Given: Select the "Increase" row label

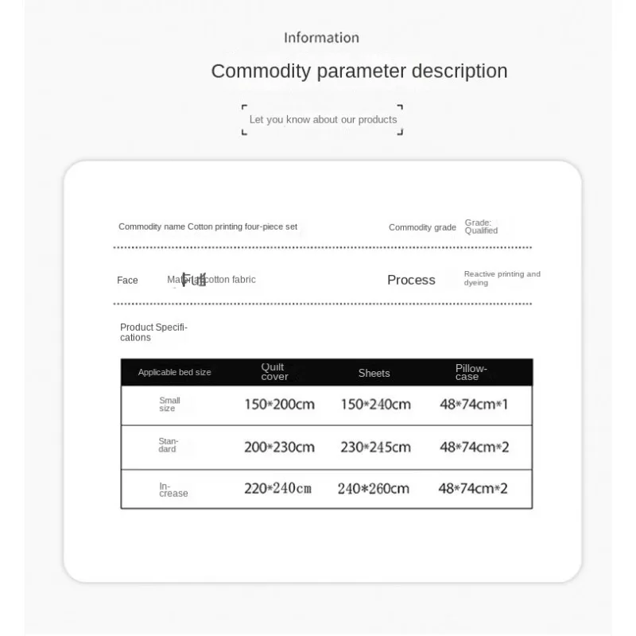Looking at the screenshot, I should point(173,489).
